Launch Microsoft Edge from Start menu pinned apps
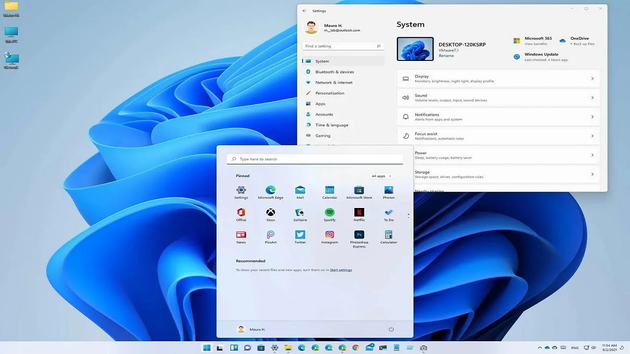 point(271,192)
